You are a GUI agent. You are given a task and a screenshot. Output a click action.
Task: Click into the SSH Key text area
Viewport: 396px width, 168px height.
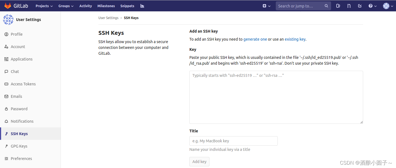point(276,97)
